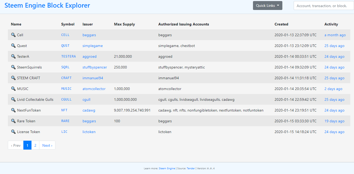Open 'a month ago' activity for Cell

coord(335,35)
